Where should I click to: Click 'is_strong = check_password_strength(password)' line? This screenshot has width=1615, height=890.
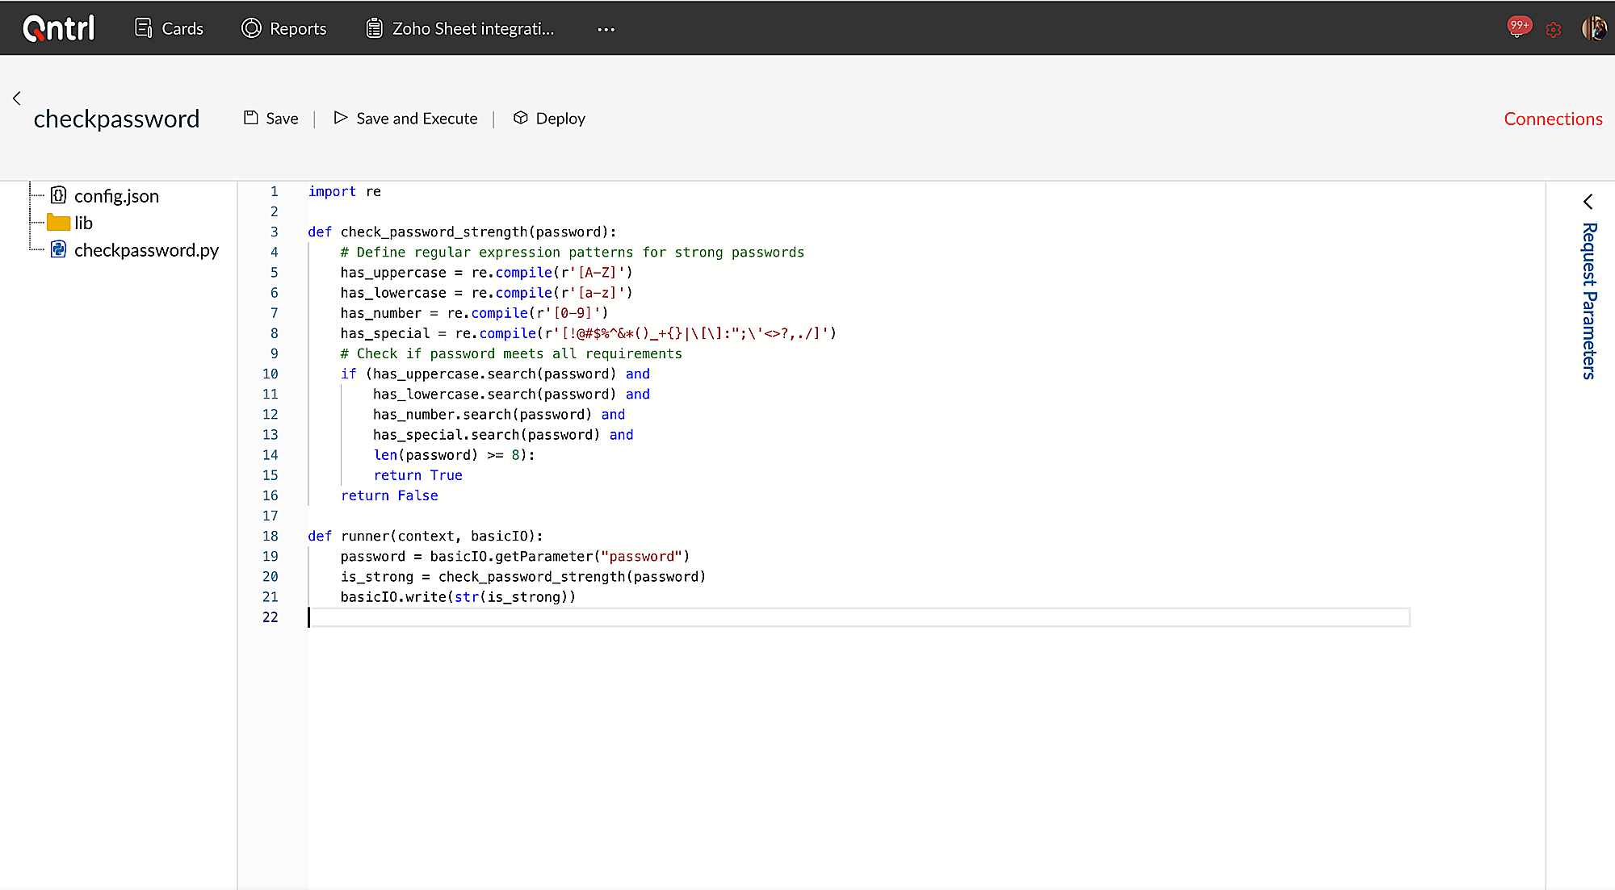(522, 577)
